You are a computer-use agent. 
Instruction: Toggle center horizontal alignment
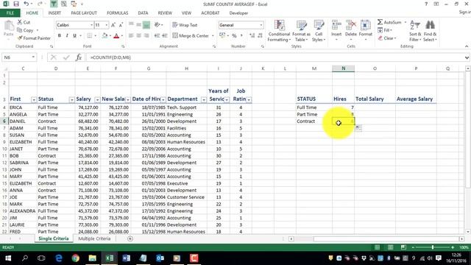[139, 36]
